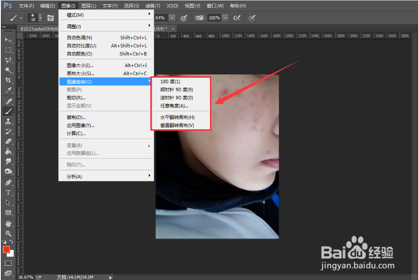This screenshot has height=280, width=418.
Task: Reset default foreground and background colors
Action: pos(4,241)
